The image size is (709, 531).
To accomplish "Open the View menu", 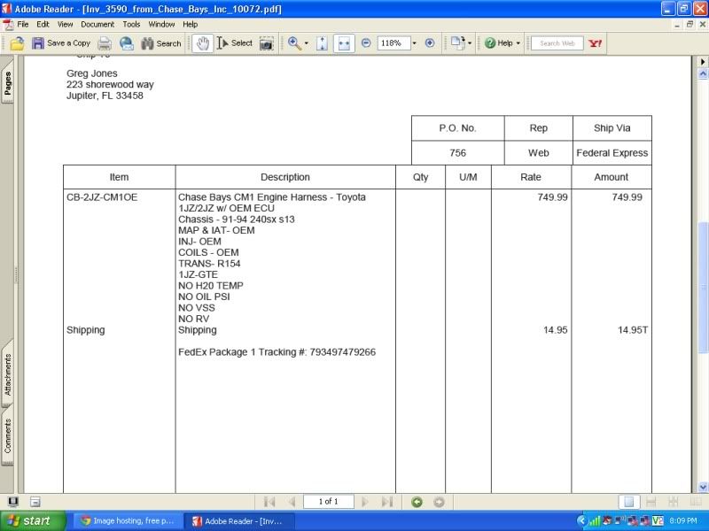I will point(65,25).
